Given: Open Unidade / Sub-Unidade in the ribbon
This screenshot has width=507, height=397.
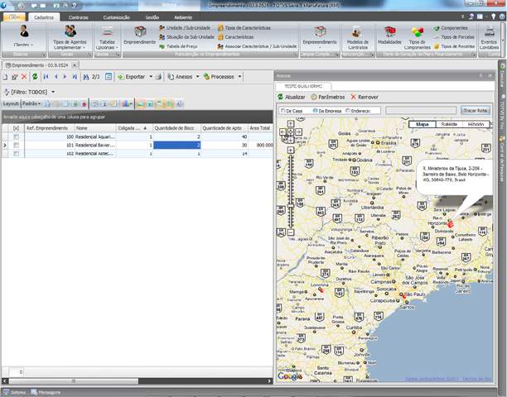Looking at the screenshot, I should pos(184,28).
